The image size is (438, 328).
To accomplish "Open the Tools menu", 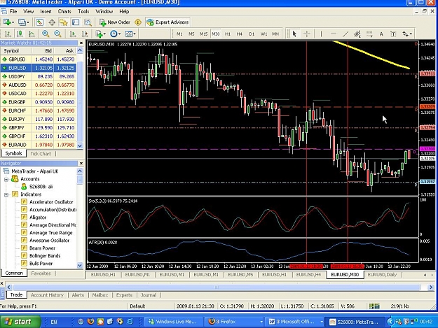I will 83,11.
